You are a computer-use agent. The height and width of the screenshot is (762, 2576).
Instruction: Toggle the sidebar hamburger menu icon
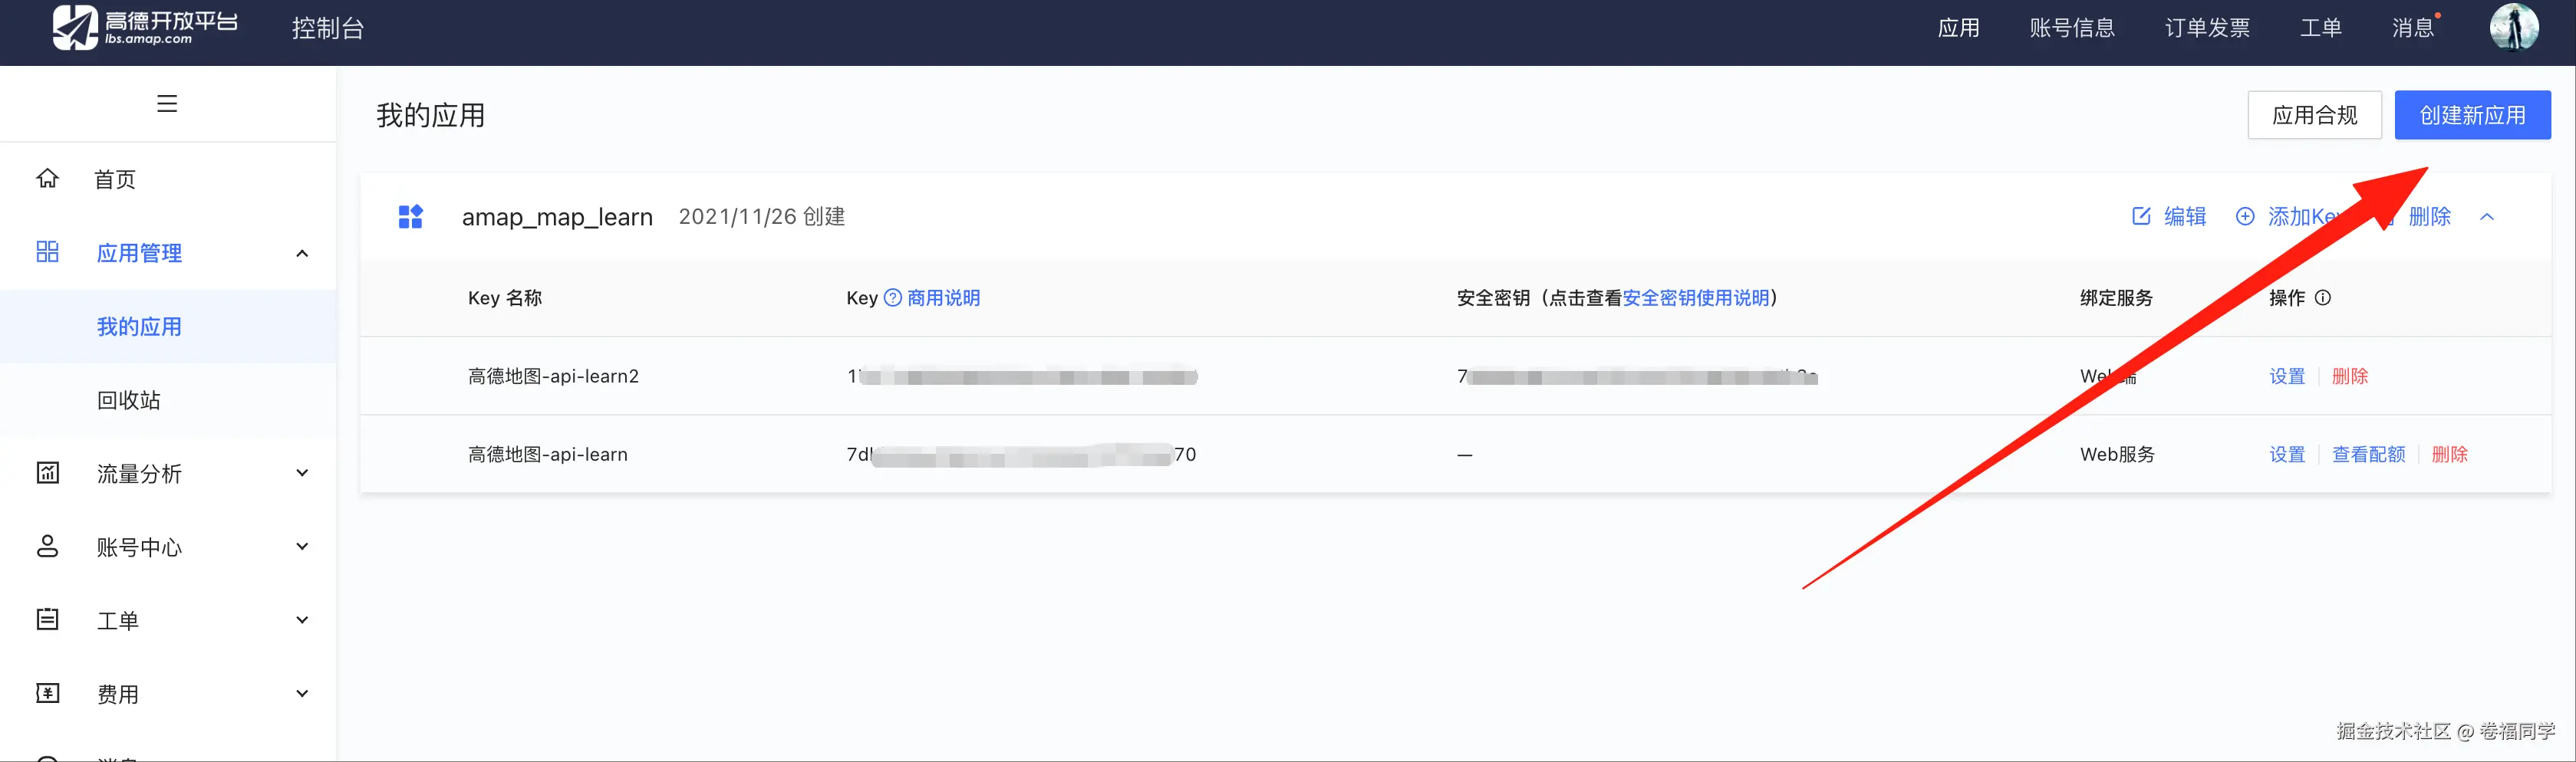(x=167, y=103)
